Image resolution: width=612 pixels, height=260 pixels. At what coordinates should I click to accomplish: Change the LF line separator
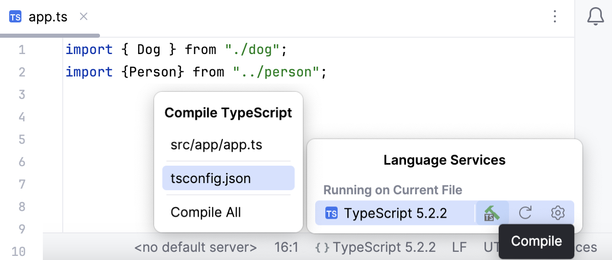point(459,248)
